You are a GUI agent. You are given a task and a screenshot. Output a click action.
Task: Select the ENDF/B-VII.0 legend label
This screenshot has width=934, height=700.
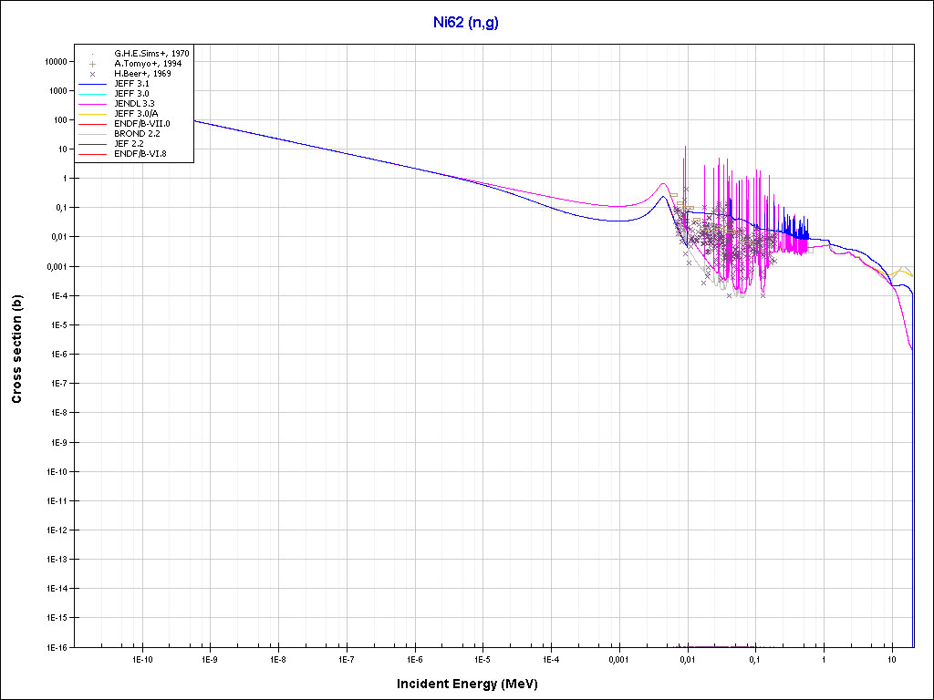(x=141, y=123)
